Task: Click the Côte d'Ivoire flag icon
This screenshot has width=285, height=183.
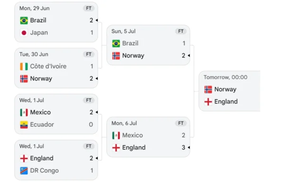Action: [x=24, y=66]
